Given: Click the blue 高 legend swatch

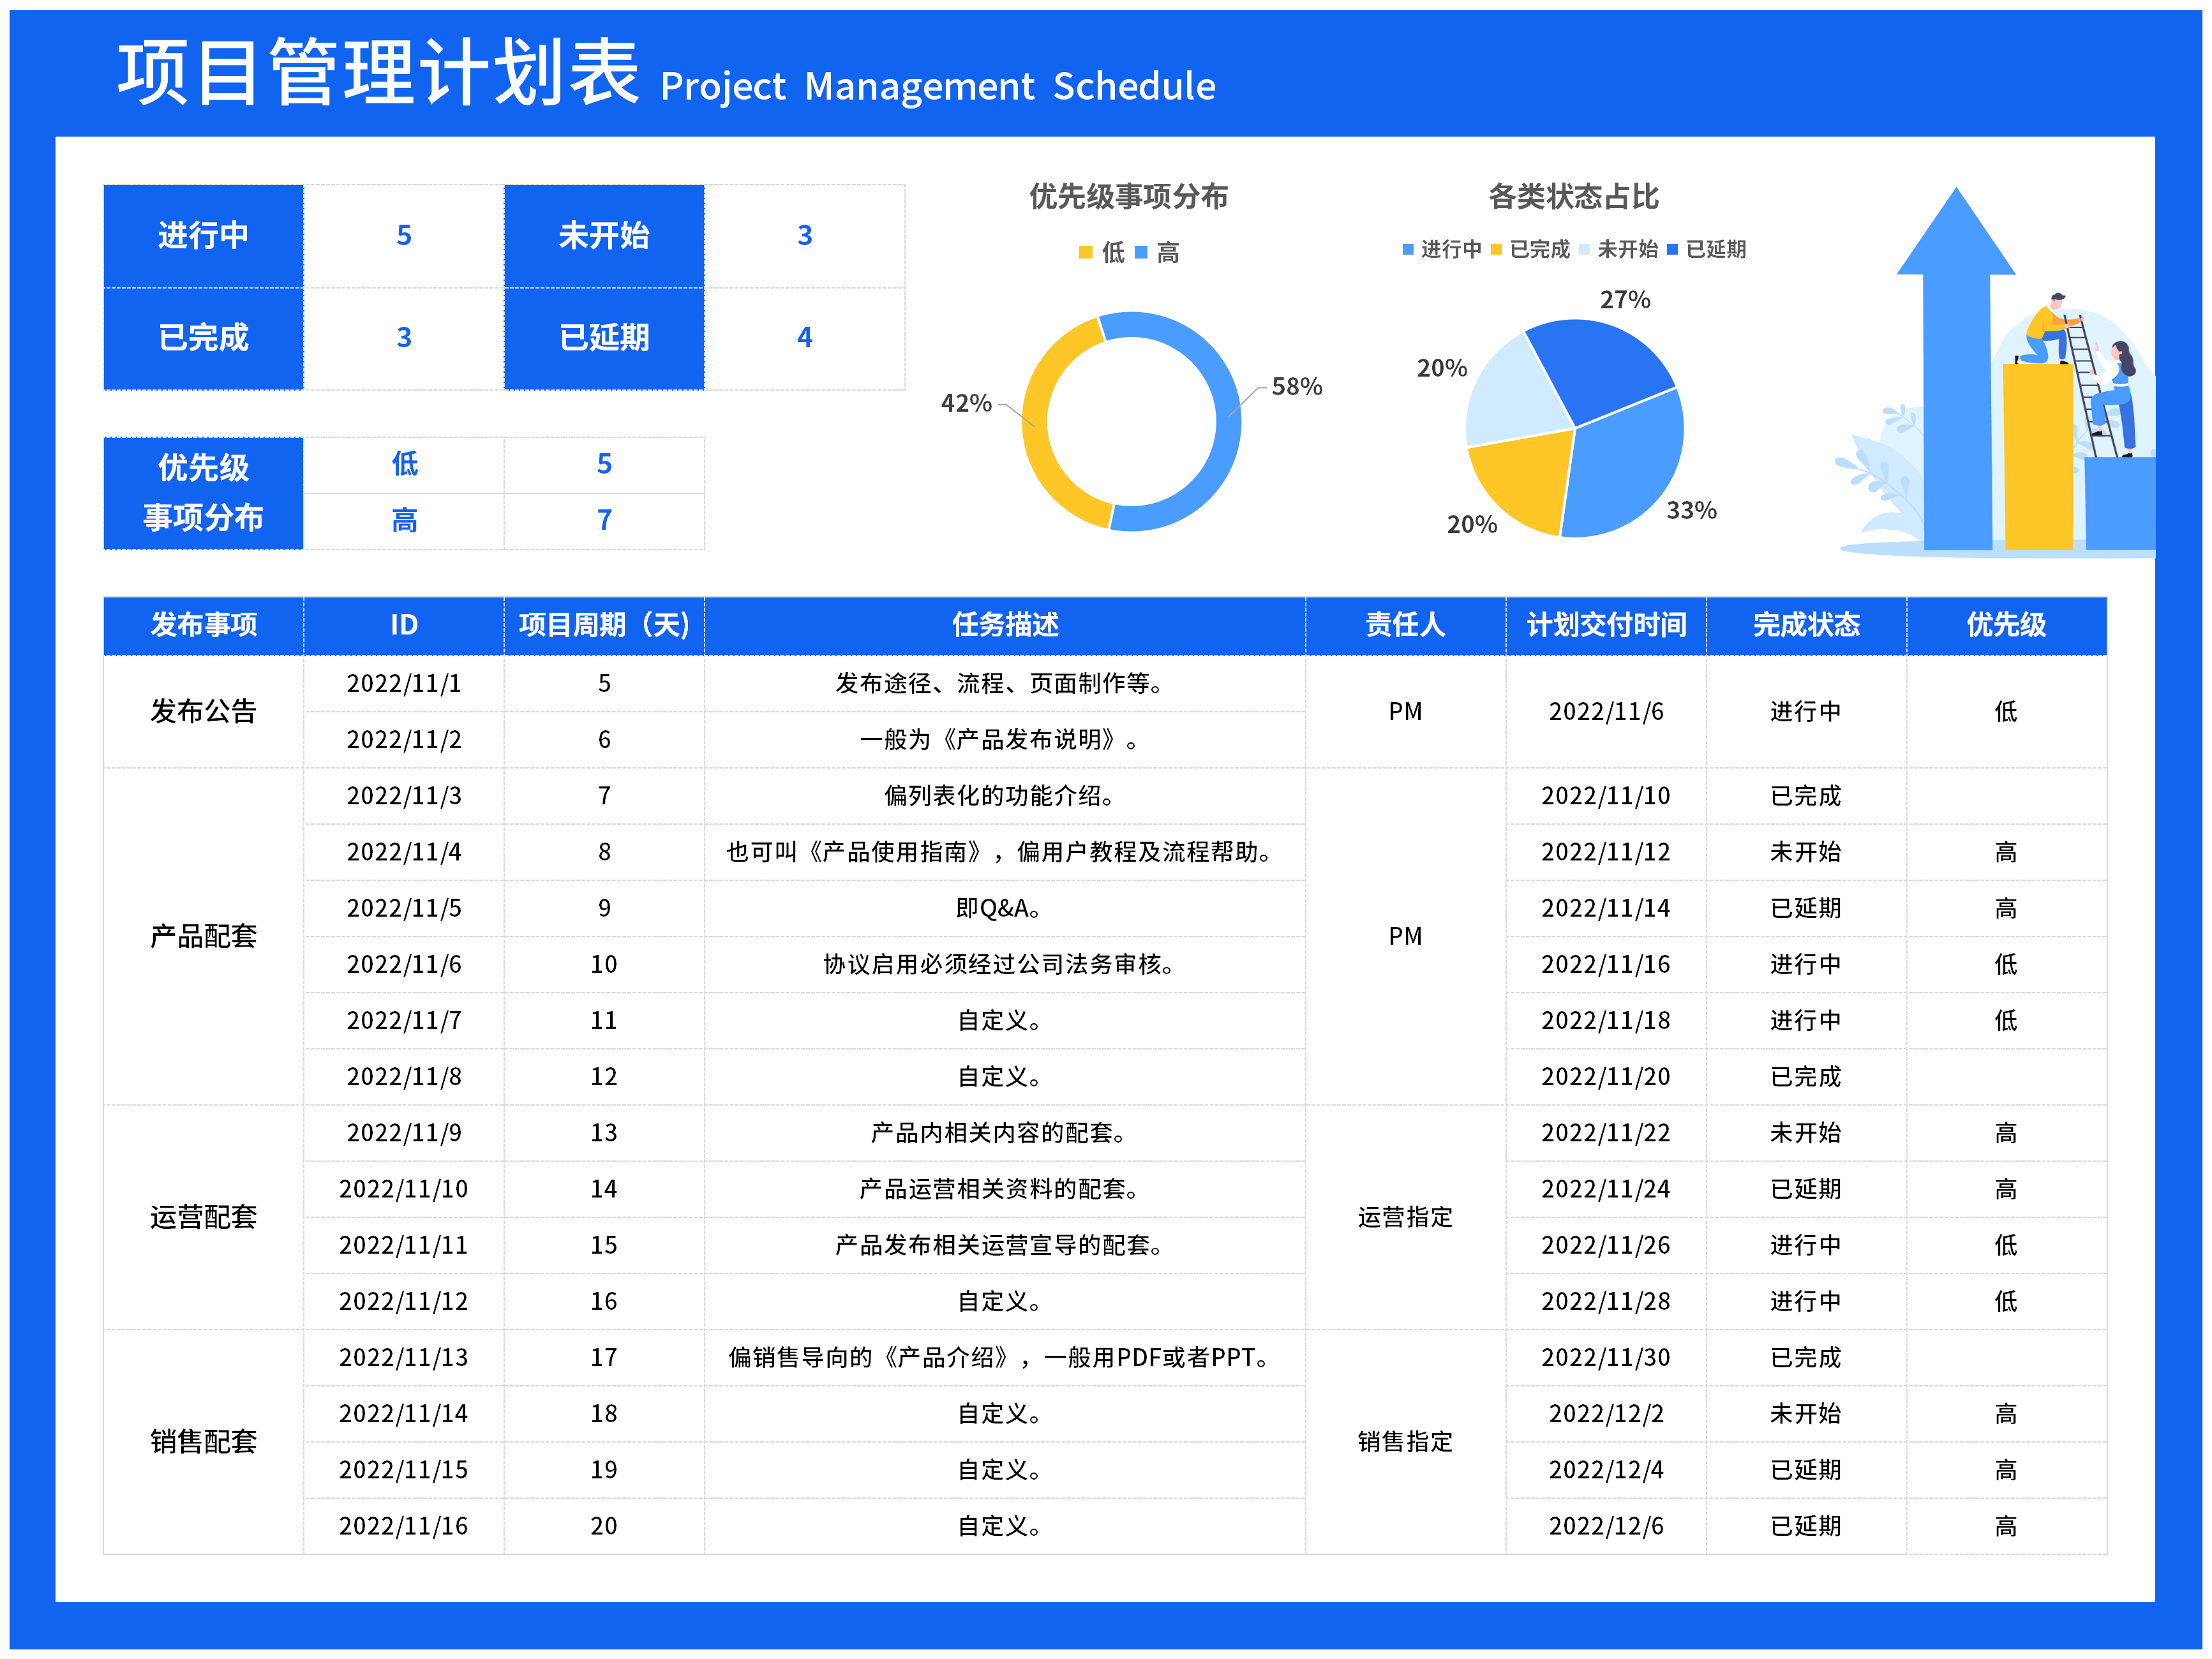Looking at the screenshot, I should [1141, 253].
